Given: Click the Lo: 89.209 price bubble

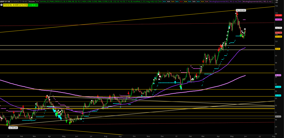Looking at the screenshot, I should 13,127.
